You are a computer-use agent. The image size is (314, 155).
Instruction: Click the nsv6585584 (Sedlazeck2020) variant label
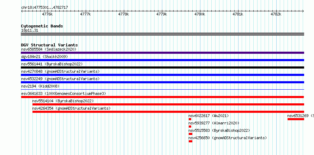49,49
